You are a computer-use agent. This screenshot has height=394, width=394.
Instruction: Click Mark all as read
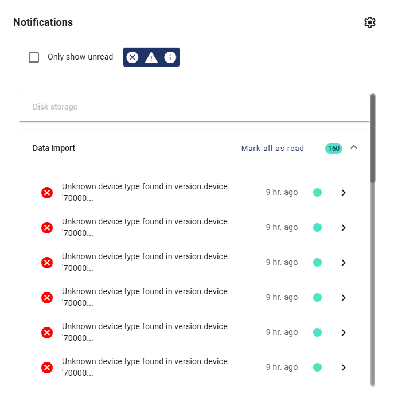point(272,149)
